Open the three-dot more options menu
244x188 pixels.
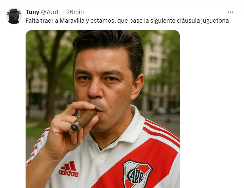[x=230, y=12]
